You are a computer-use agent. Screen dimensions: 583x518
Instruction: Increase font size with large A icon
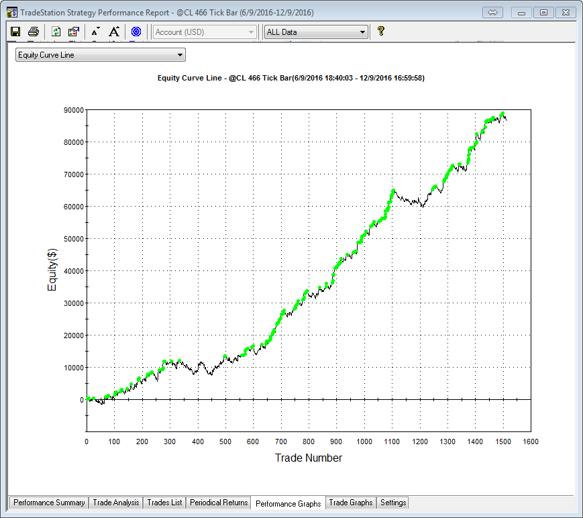pos(115,32)
